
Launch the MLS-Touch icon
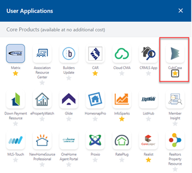(x=15, y=140)
